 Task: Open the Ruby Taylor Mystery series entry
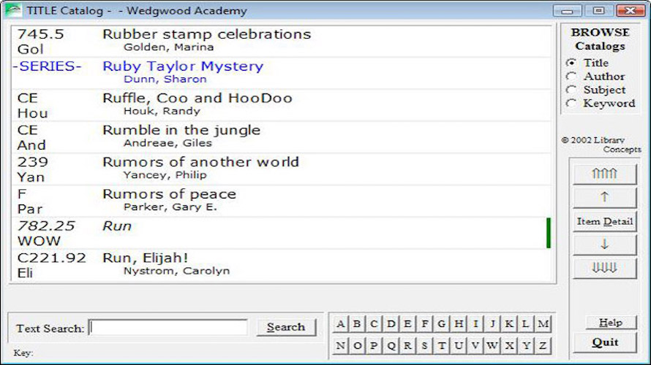coord(183,66)
